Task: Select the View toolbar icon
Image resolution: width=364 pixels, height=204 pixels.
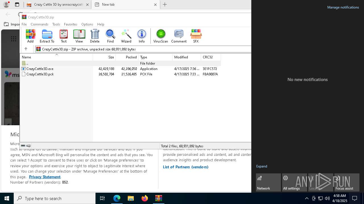Action: coord(79,36)
